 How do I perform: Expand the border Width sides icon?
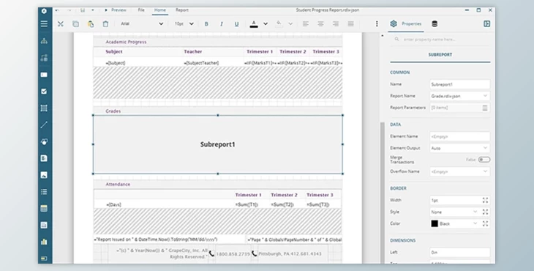tap(485, 201)
